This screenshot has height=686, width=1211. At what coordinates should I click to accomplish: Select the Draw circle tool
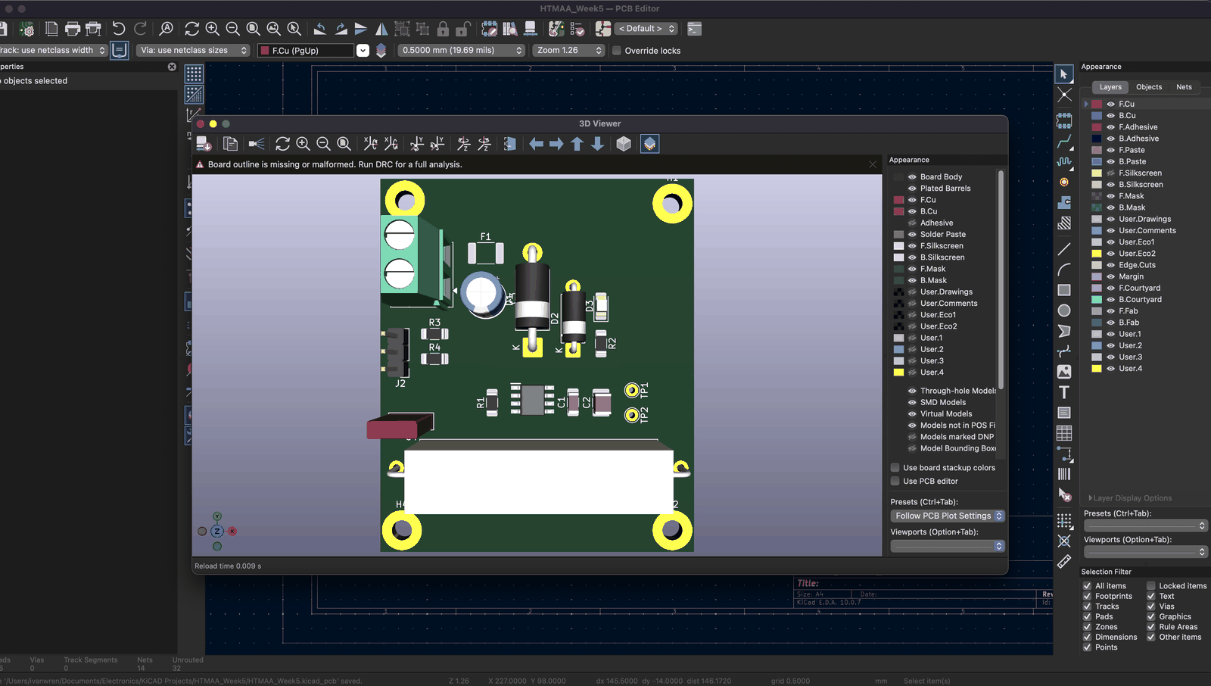1064,310
